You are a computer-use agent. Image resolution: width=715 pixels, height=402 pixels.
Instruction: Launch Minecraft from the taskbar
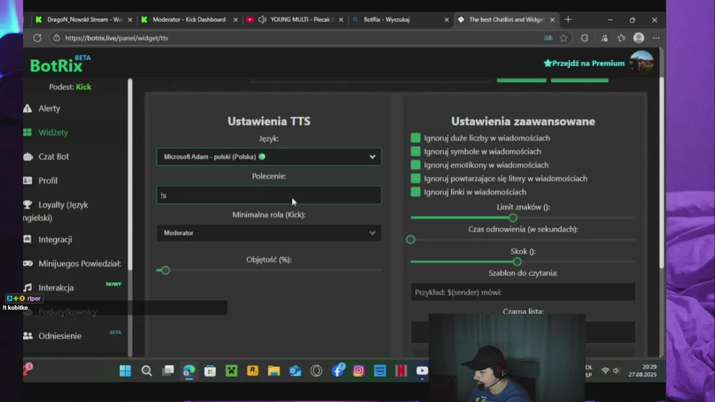tap(231, 371)
